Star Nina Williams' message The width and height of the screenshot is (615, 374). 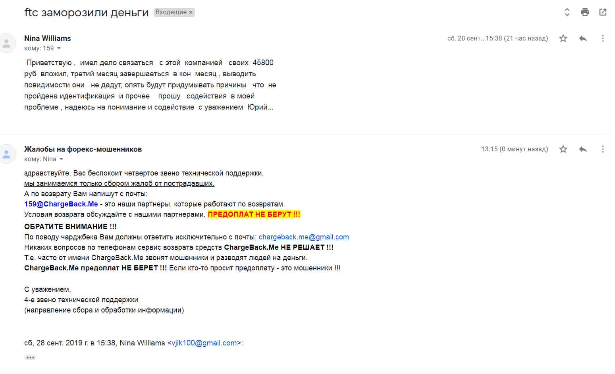tap(563, 39)
